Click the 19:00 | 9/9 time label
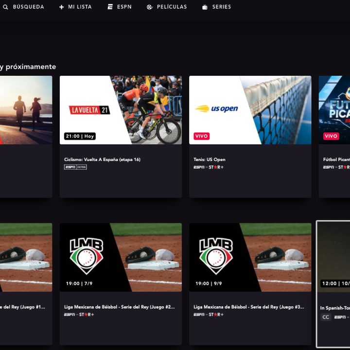This screenshot has height=350, width=350. pos(209,283)
